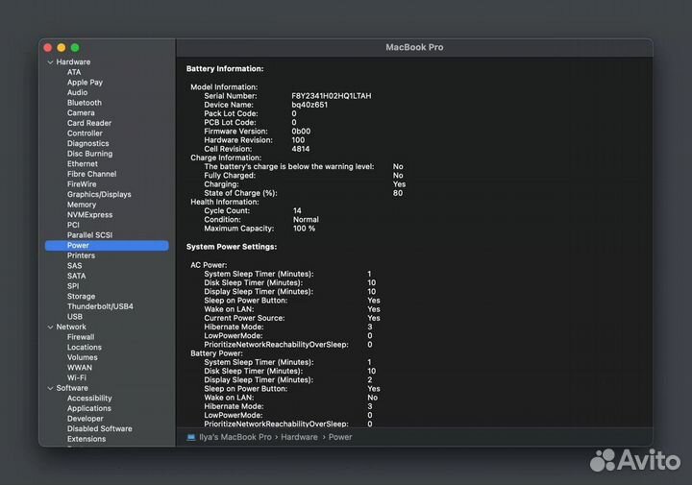
Task: Select Disabled Software entry
Action: coord(100,428)
